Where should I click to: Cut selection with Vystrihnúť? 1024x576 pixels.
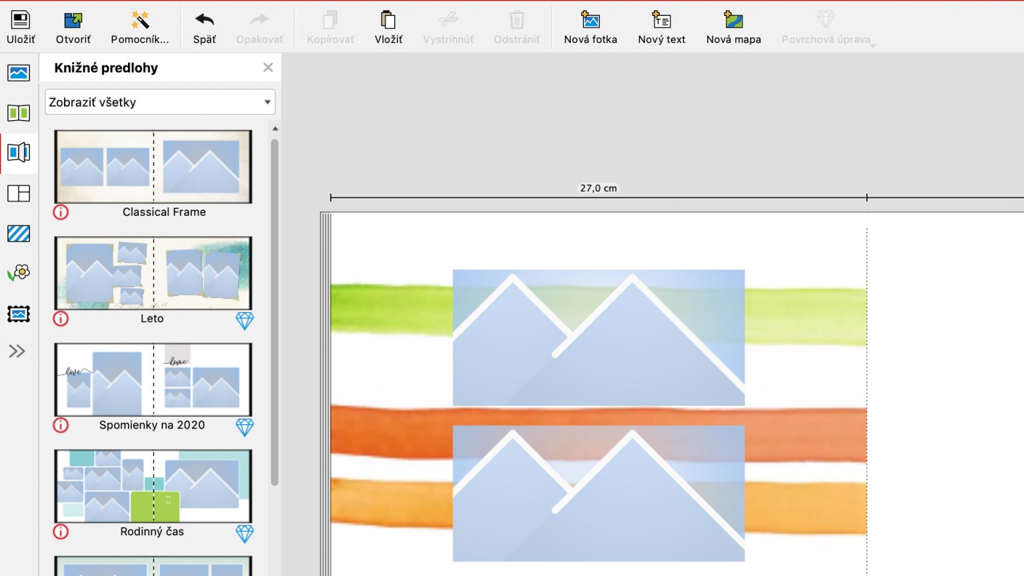449,28
